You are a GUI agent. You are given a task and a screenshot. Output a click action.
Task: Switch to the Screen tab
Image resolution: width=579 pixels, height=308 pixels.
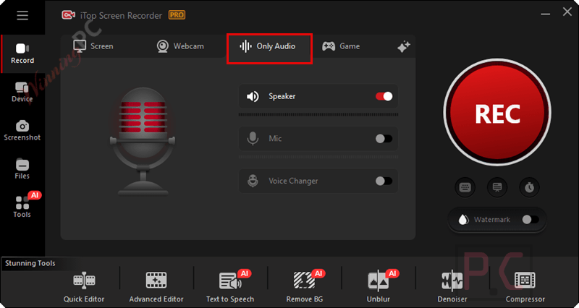coord(93,46)
